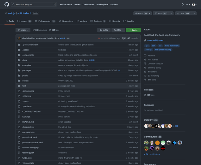
Task: Select the meta-framework topic tag
Action: (x=172, y=46)
